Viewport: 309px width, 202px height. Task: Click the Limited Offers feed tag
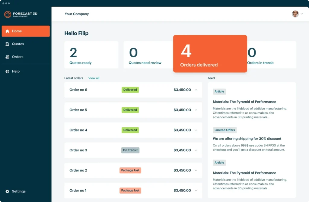225,130
